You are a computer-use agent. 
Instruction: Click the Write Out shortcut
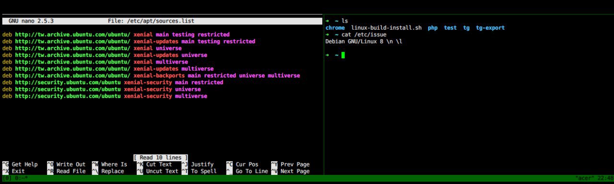pos(66,164)
